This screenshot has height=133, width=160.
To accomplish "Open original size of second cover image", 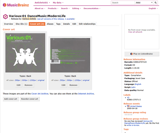I will pyautogui.click(x=86, y=80).
